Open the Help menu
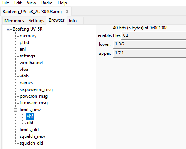Screen dimensions: 186x149 pos(62,3)
